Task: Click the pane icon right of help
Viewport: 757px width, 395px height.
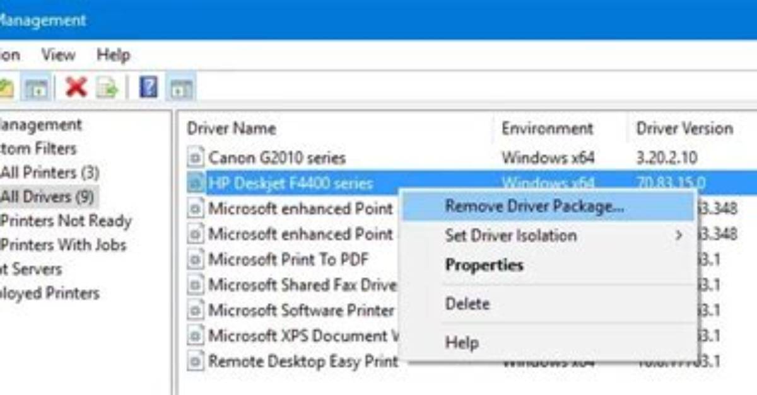Action: click(x=181, y=88)
